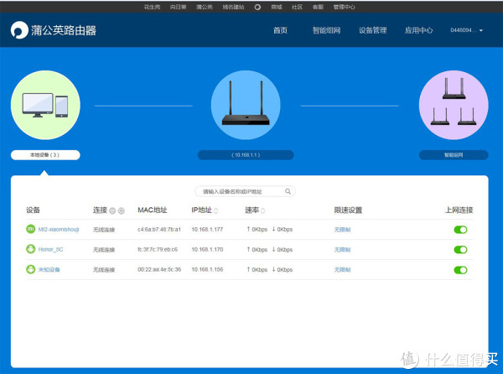This screenshot has height=374, width=503.
Task: Click the search magnifier icon
Action: point(288,191)
